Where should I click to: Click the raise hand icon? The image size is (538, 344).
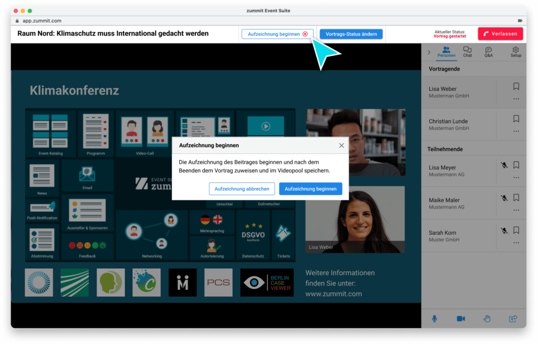coord(487,319)
